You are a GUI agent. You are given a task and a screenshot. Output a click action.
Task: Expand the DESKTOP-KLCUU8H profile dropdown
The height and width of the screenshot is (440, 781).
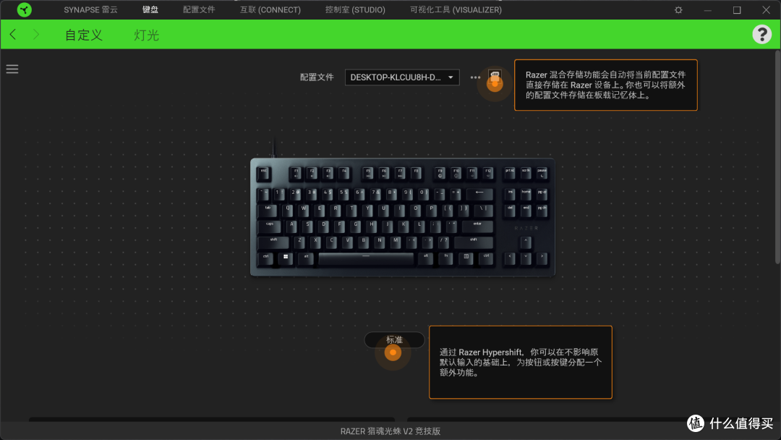point(402,77)
